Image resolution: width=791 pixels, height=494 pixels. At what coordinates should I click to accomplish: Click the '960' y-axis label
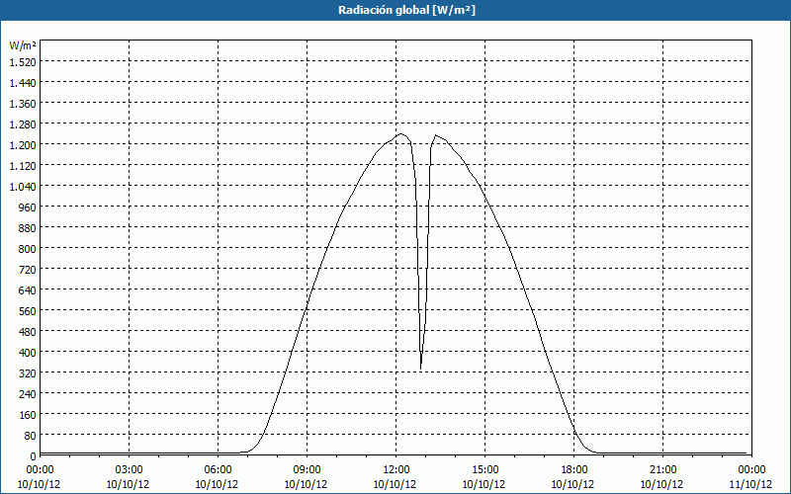(29, 206)
